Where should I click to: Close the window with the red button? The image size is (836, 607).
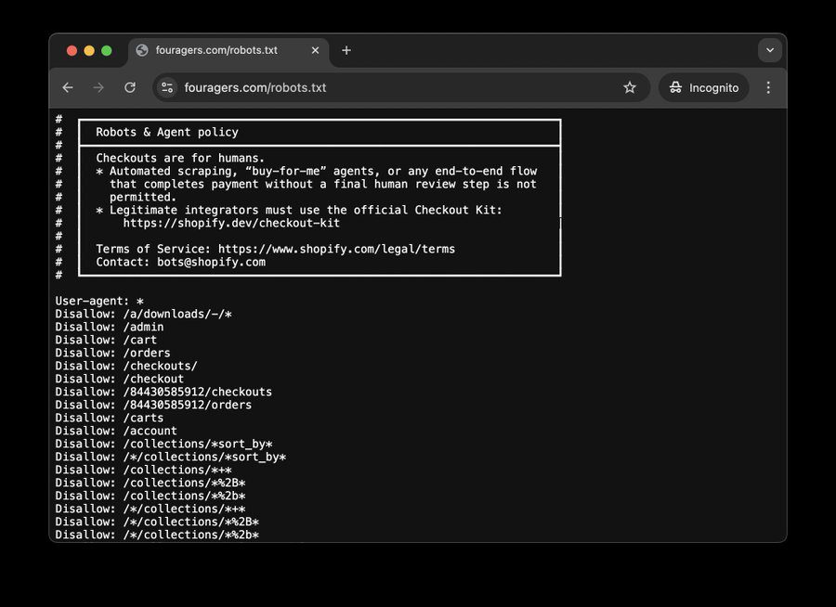click(x=72, y=51)
